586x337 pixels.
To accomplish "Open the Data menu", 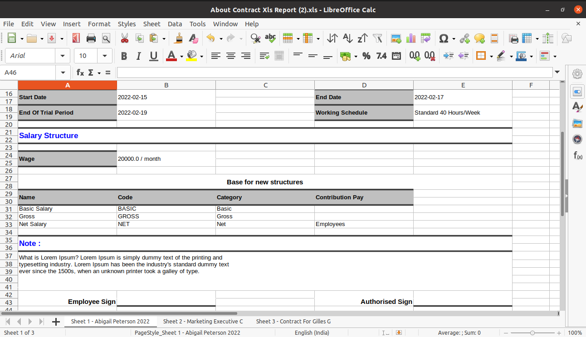I will [175, 24].
